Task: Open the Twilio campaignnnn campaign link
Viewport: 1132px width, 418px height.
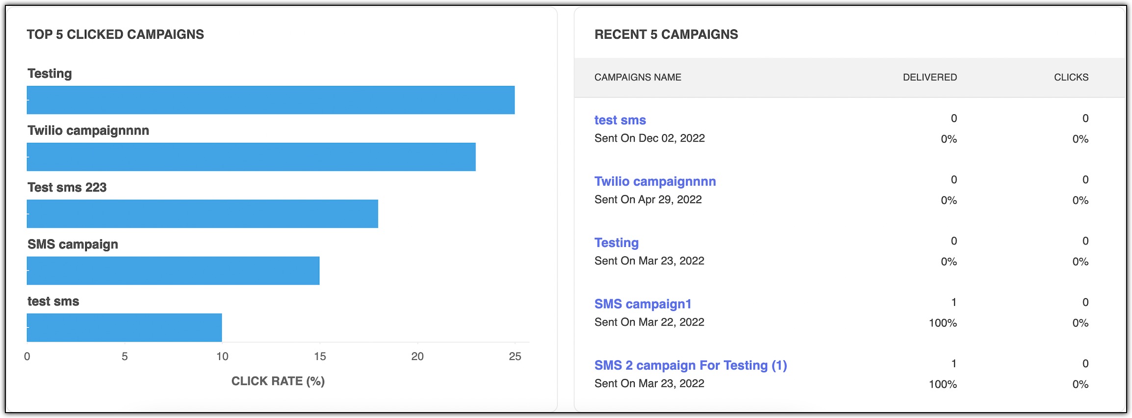Action: [x=655, y=182]
